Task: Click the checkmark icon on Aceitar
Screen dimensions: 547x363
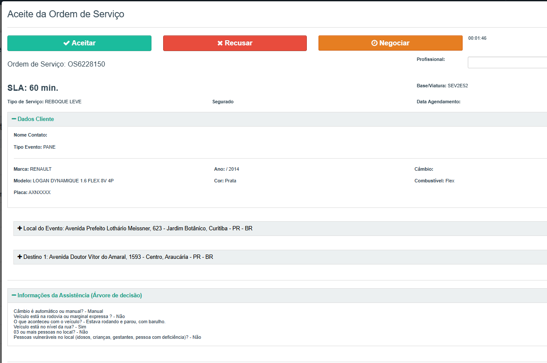Action: [66, 43]
